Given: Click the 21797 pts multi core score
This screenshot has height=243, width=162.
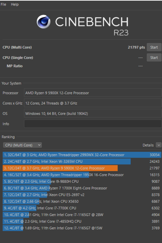Looking at the screenshot, I should click(x=136, y=47).
